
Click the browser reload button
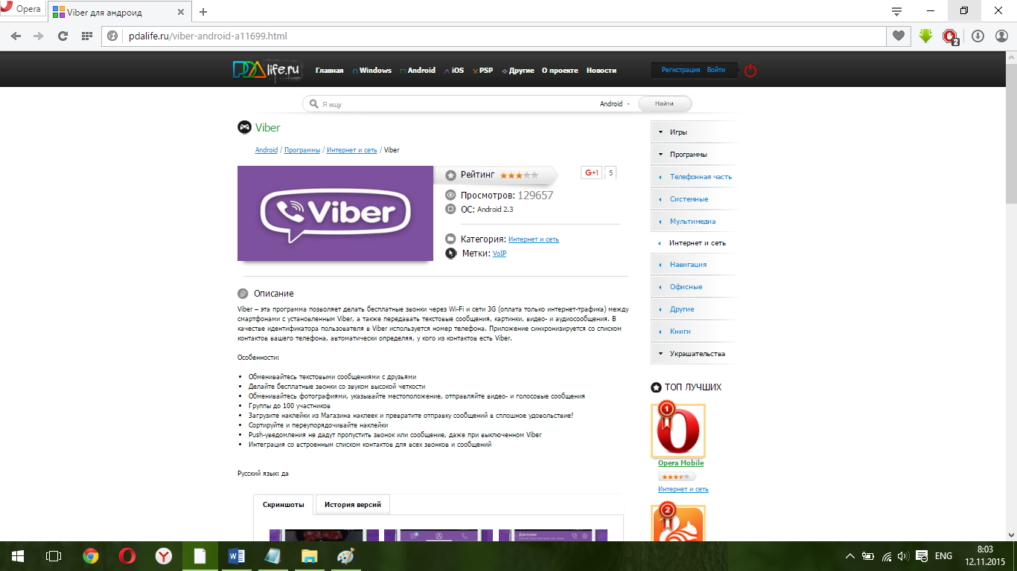(63, 36)
